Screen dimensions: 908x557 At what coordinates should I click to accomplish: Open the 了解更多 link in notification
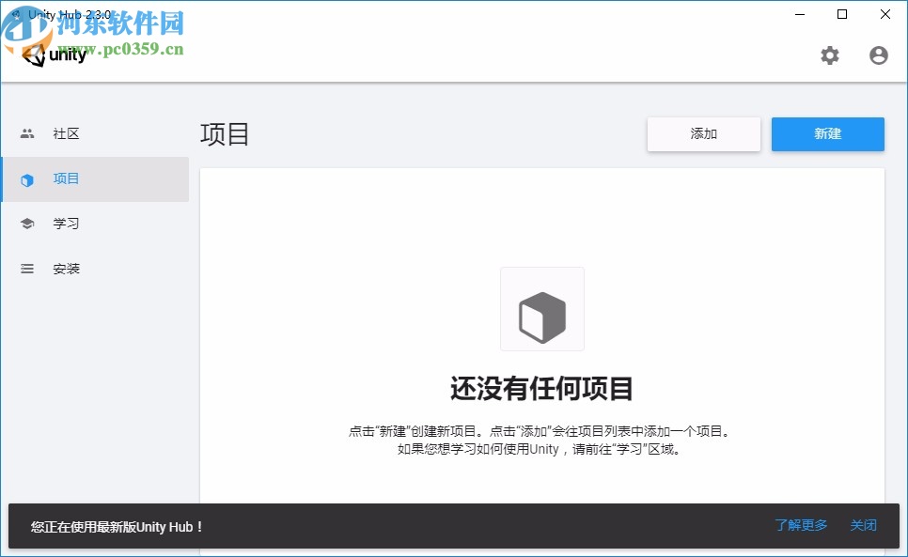[x=801, y=525]
